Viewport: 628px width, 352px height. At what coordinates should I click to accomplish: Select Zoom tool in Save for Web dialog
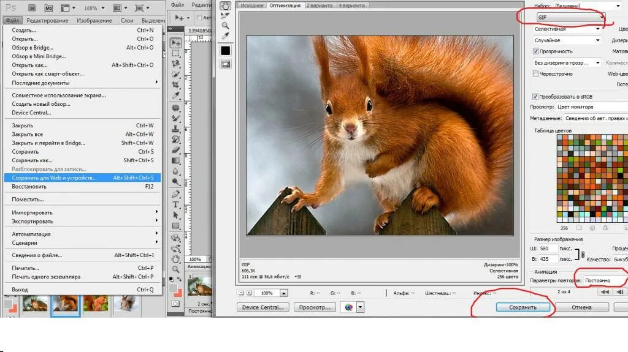[226, 26]
